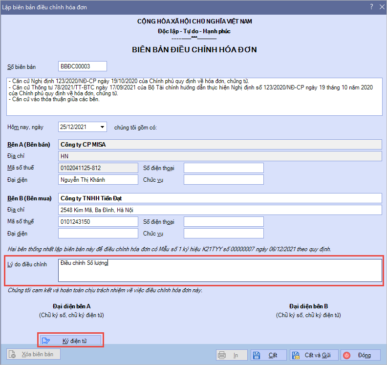Click Bên B company name field
The width and height of the screenshot is (387, 365).
(219, 198)
